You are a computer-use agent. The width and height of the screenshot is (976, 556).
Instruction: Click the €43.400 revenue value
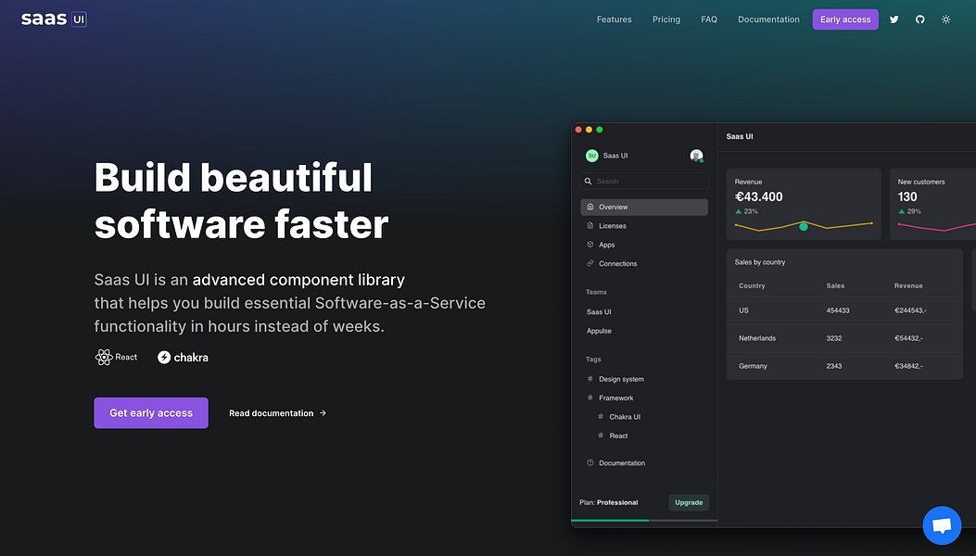(x=759, y=196)
